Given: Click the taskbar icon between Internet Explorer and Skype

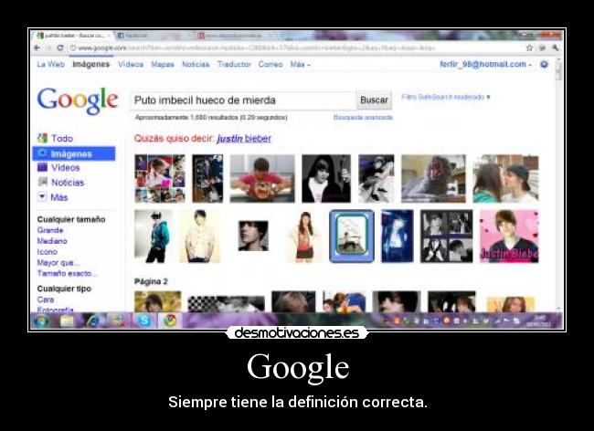Looking at the screenshot, I should (119, 321).
